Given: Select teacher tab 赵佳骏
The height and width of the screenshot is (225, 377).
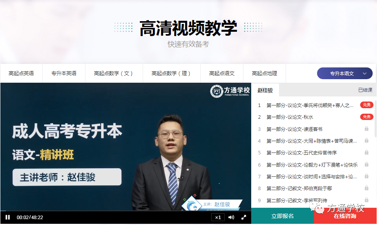Looking at the screenshot, I should 265,90.
